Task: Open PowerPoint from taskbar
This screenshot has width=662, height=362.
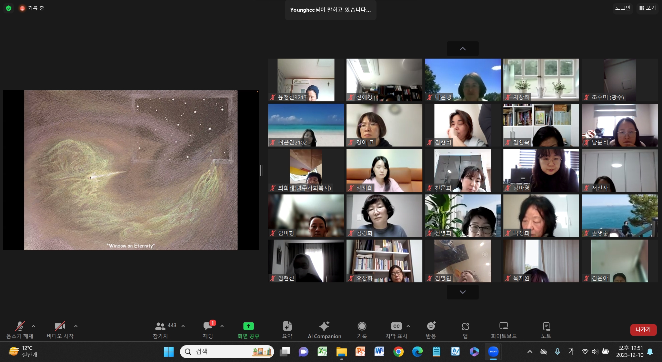Action: coord(360,352)
